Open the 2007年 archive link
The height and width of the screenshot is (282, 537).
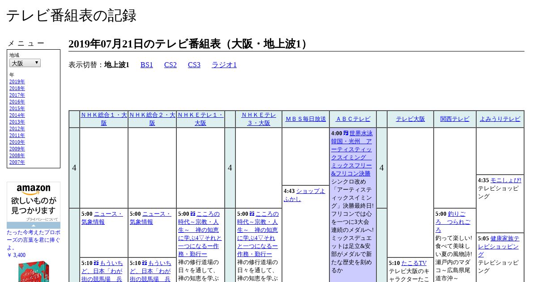17,162
